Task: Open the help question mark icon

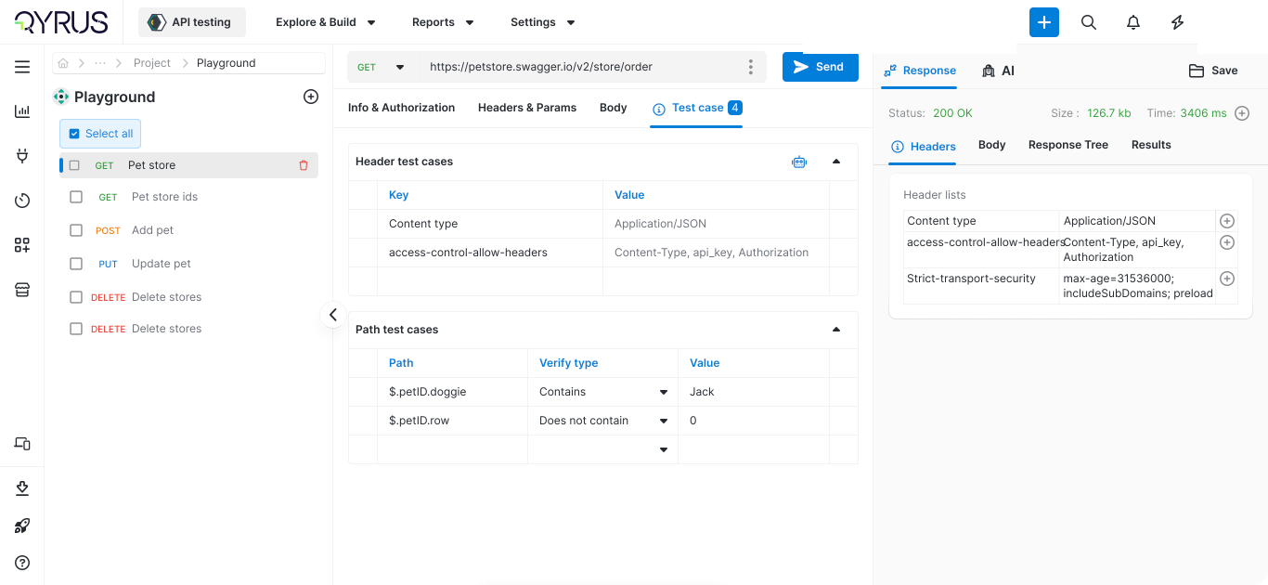Action: click(22, 563)
